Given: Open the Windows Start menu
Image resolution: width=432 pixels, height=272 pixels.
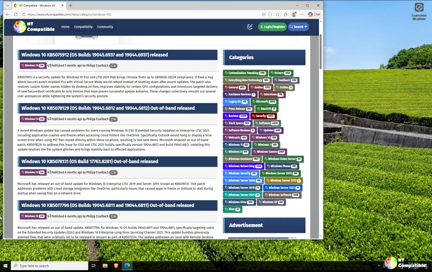Looking at the screenshot, I should click(x=5, y=266).
